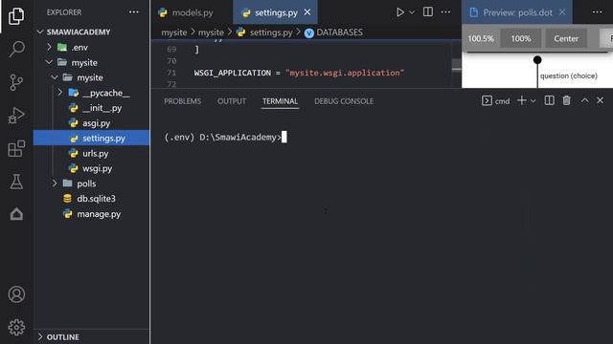Expand the .env folder
Screen dimensions: 613x344
(x=49, y=47)
